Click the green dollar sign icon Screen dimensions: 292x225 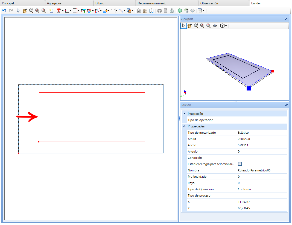(180, 11)
